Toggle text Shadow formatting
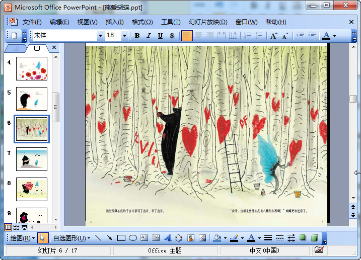This screenshot has width=361, height=260. coord(172,36)
